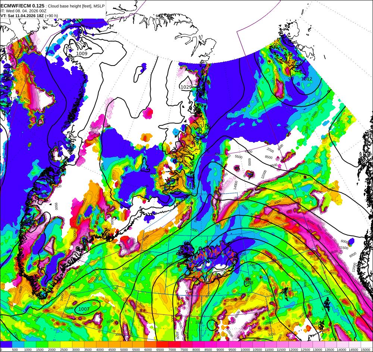The width and height of the screenshot is (373, 352).
Task: Click the magenta legend swatch between 8000 and 8500
Action: coord(199,345)
